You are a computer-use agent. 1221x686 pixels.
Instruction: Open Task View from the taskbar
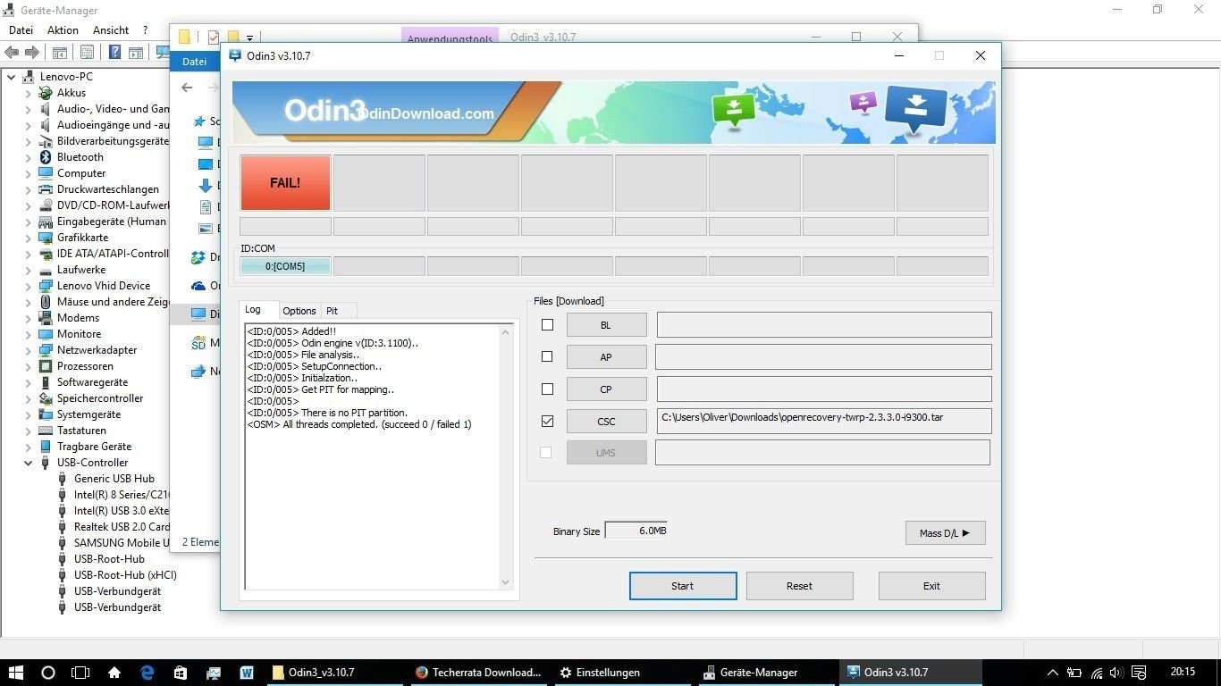pos(80,673)
